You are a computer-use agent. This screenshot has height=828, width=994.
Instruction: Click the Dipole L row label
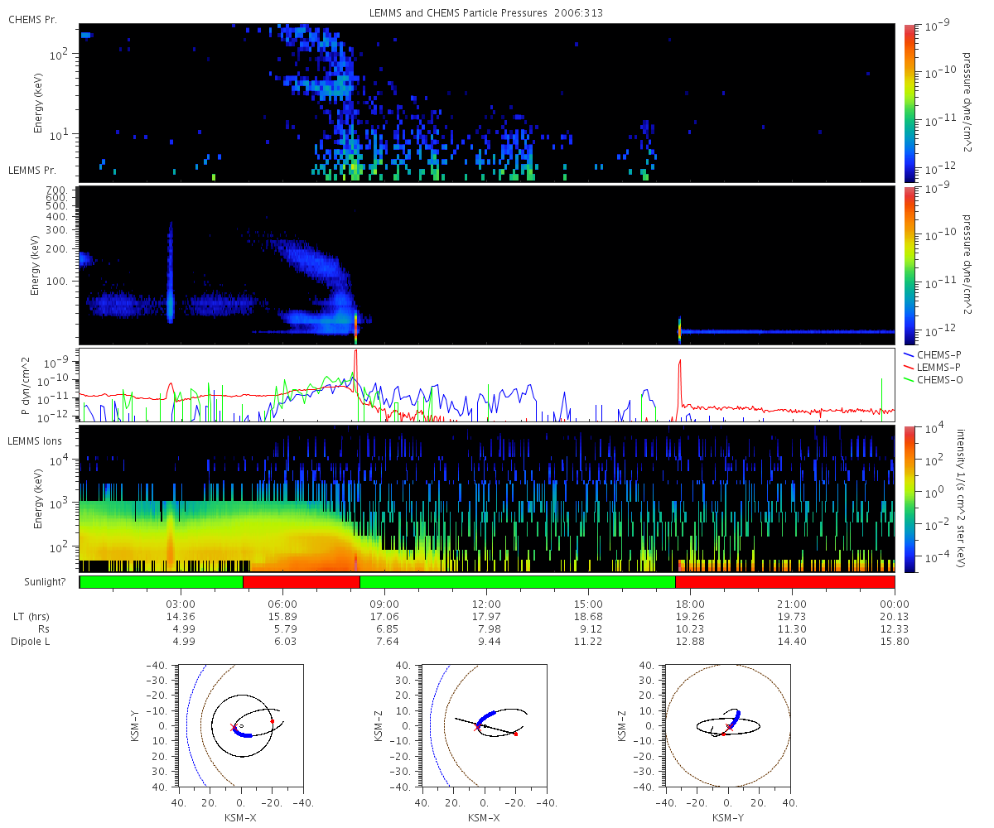[31, 642]
